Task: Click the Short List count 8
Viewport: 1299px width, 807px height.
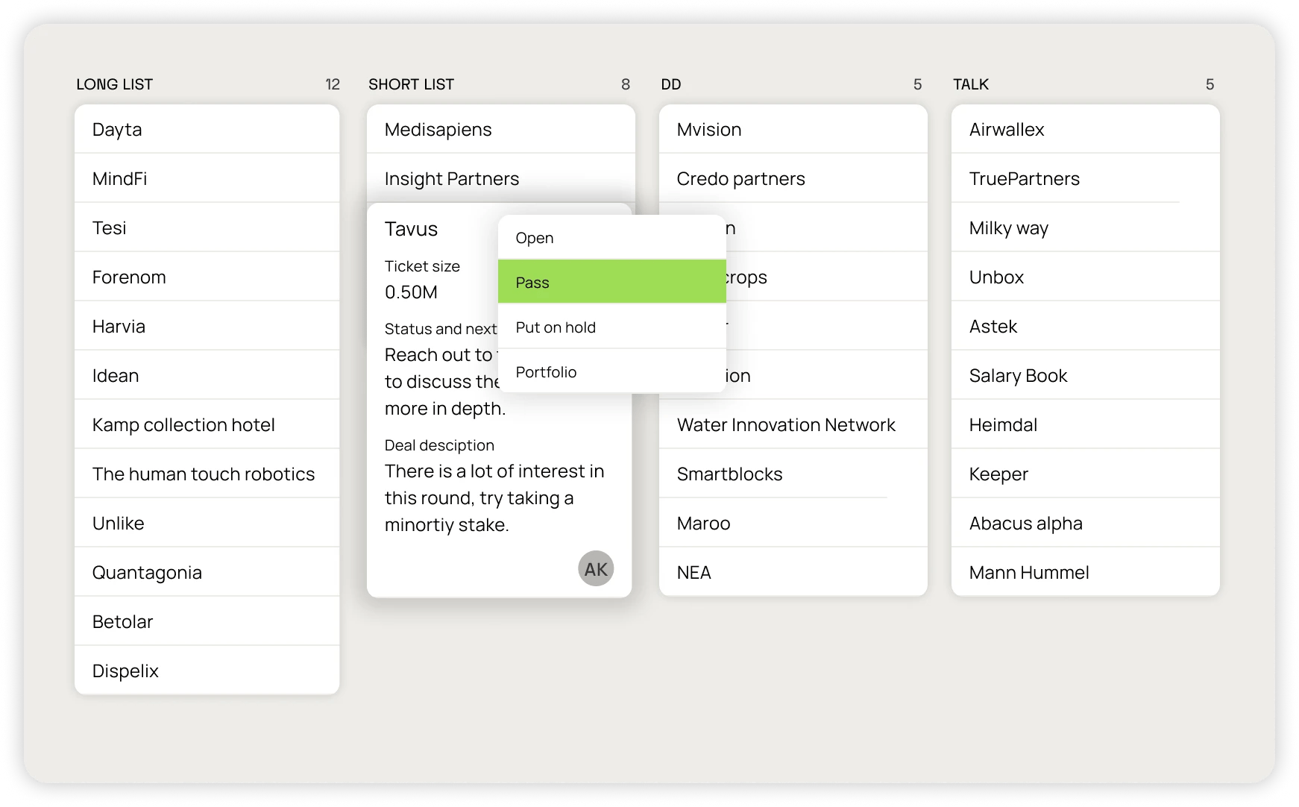Action: point(626,84)
